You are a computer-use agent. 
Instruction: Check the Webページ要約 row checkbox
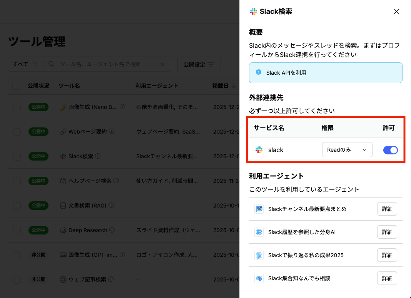click(x=17, y=132)
